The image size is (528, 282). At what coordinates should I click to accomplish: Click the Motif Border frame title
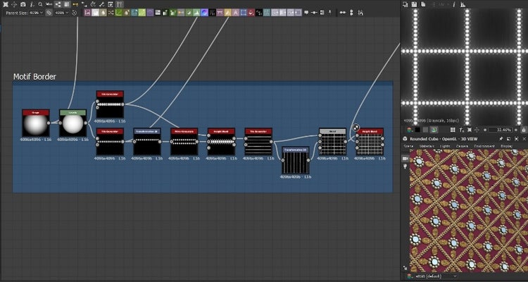35,77
